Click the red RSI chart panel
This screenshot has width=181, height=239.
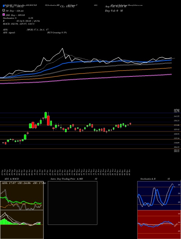(x=159, y=225)
